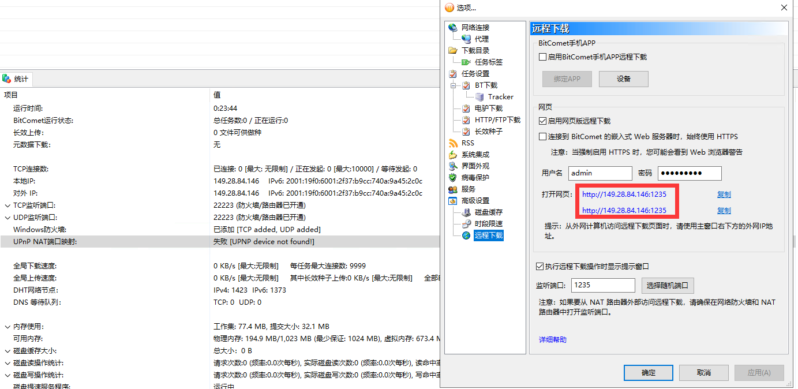Click the DNS 等待队列 row label
Image resolution: width=798 pixels, height=389 pixels.
(37, 302)
